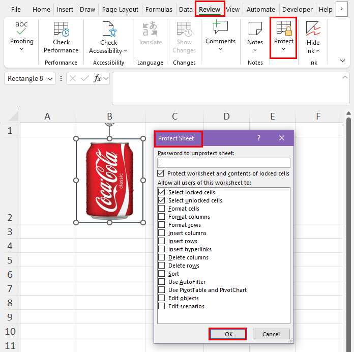Open the Comments group icon
The height and width of the screenshot is (352, 354).
[x=220, y=26]
